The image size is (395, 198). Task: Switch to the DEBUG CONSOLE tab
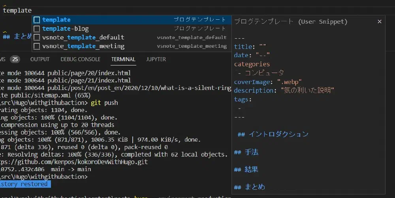point(80,60)
